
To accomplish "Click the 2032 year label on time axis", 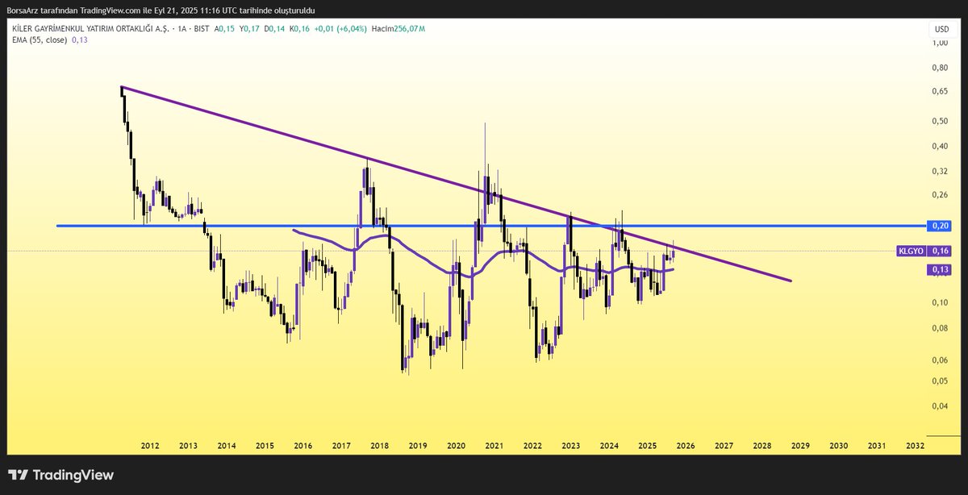I will click(915, 445).
